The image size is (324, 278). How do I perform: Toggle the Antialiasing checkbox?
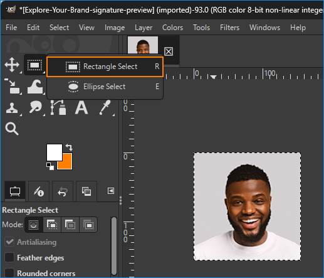click(x=9, y=242)
